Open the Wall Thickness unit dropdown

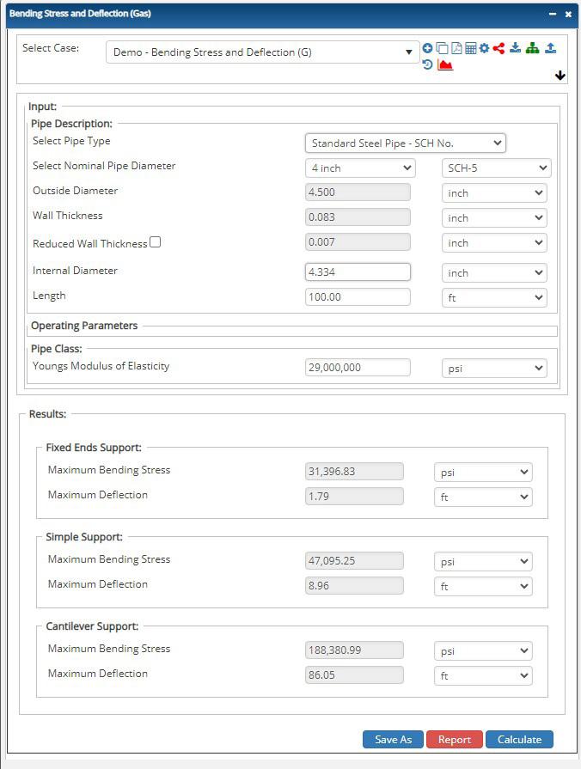coord(494,217)
